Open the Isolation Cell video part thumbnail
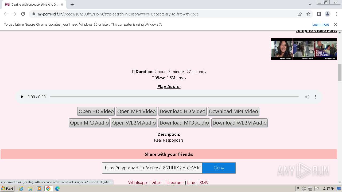The width and height of the screenshot is (342, 192). pos(326,49)
